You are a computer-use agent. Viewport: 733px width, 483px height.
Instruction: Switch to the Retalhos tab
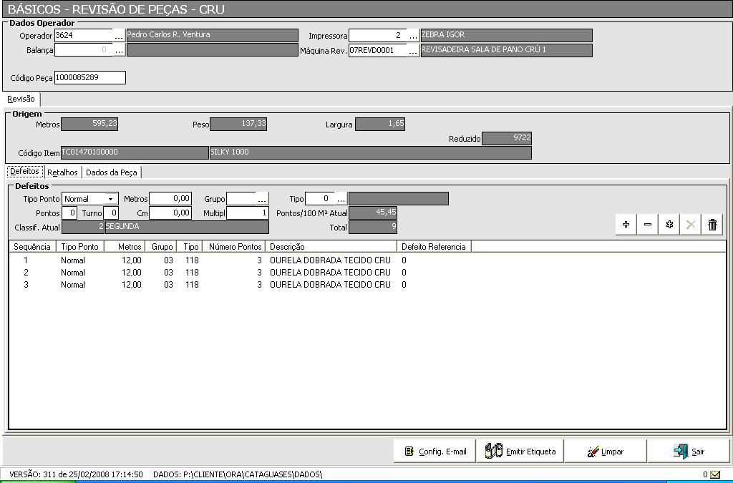point(63,172)
